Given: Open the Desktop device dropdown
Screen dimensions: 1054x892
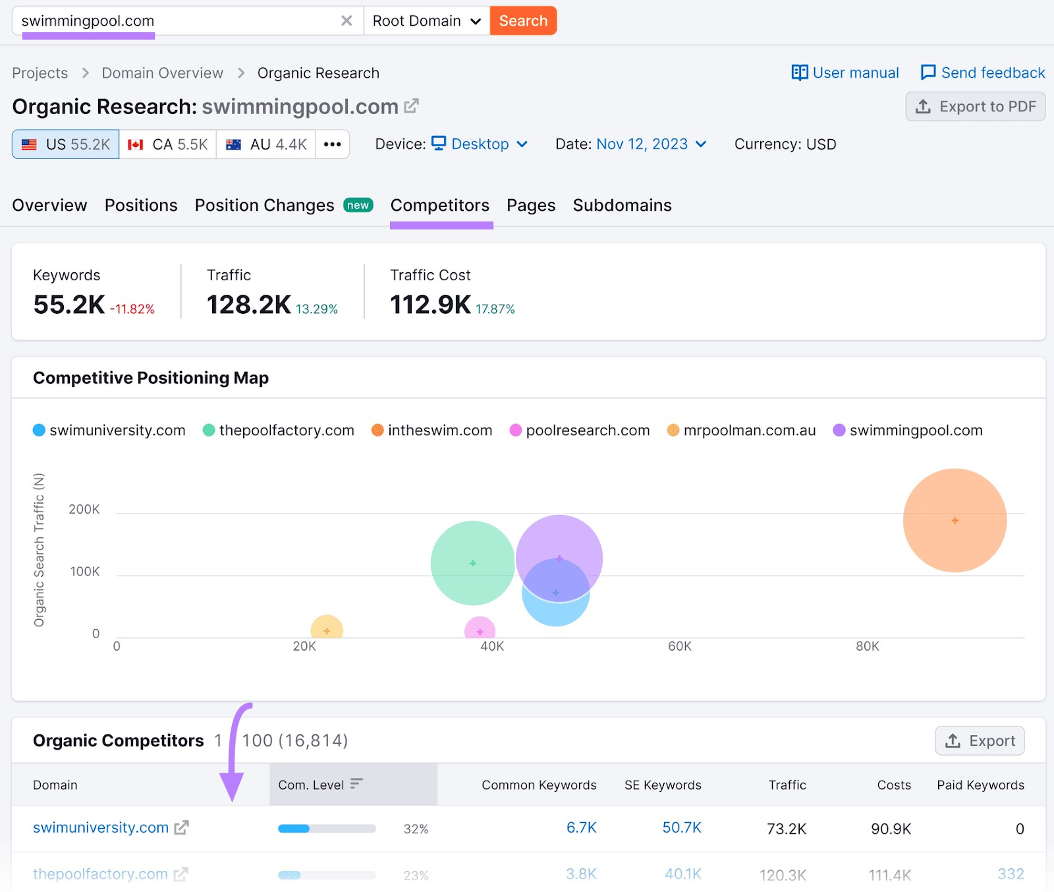Looking at the screenshot, I should point(480,144).
